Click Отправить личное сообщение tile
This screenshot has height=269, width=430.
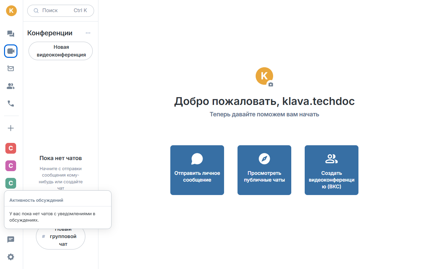pos(197,170)
